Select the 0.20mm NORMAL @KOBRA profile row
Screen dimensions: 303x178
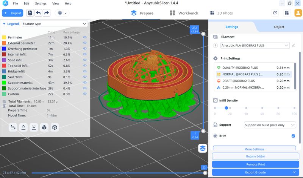pyautogui.click(x=254, y=87)
